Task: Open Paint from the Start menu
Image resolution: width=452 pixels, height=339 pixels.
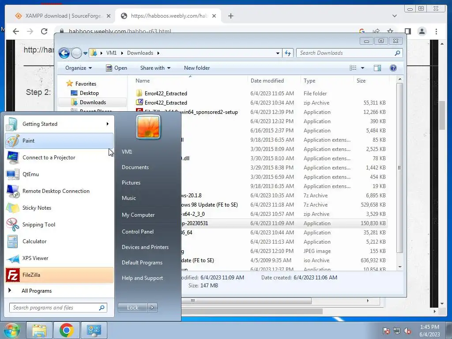Action: (x=59, y=141)
